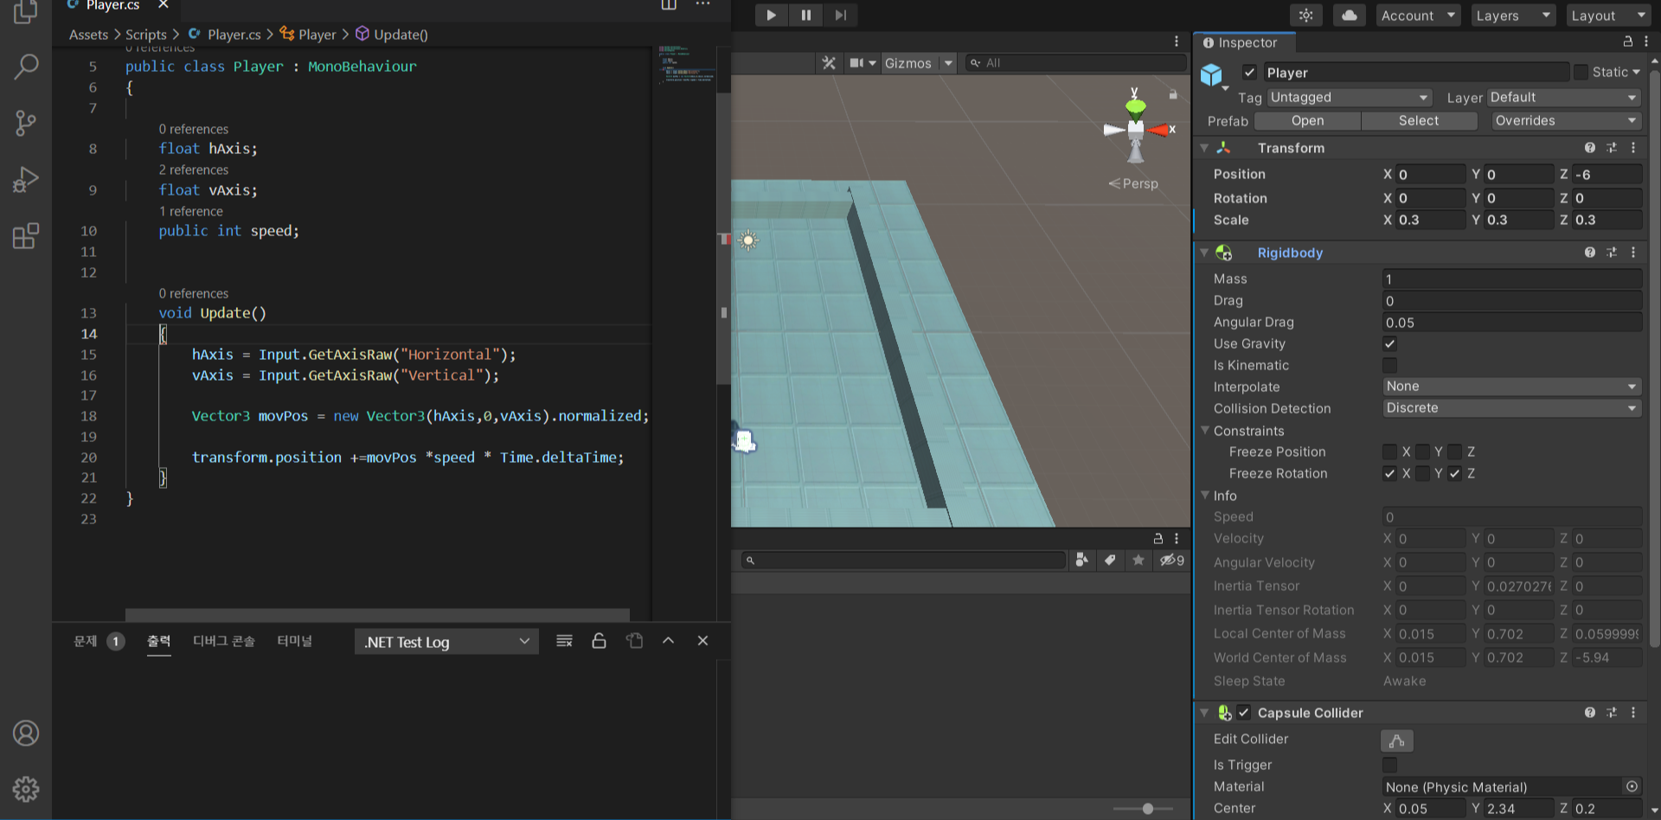This screenshot has width=1661, height=820.
Task: Click the Unity Step frame button
Action: 840,15
